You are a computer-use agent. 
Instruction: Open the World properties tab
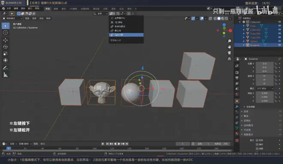click(237, 94)
